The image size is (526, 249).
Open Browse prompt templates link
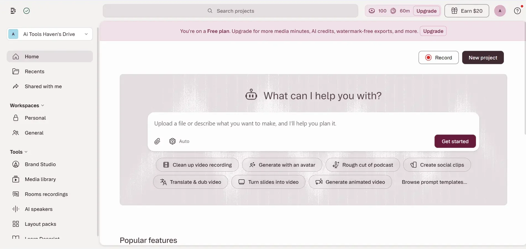coord(434,182)
